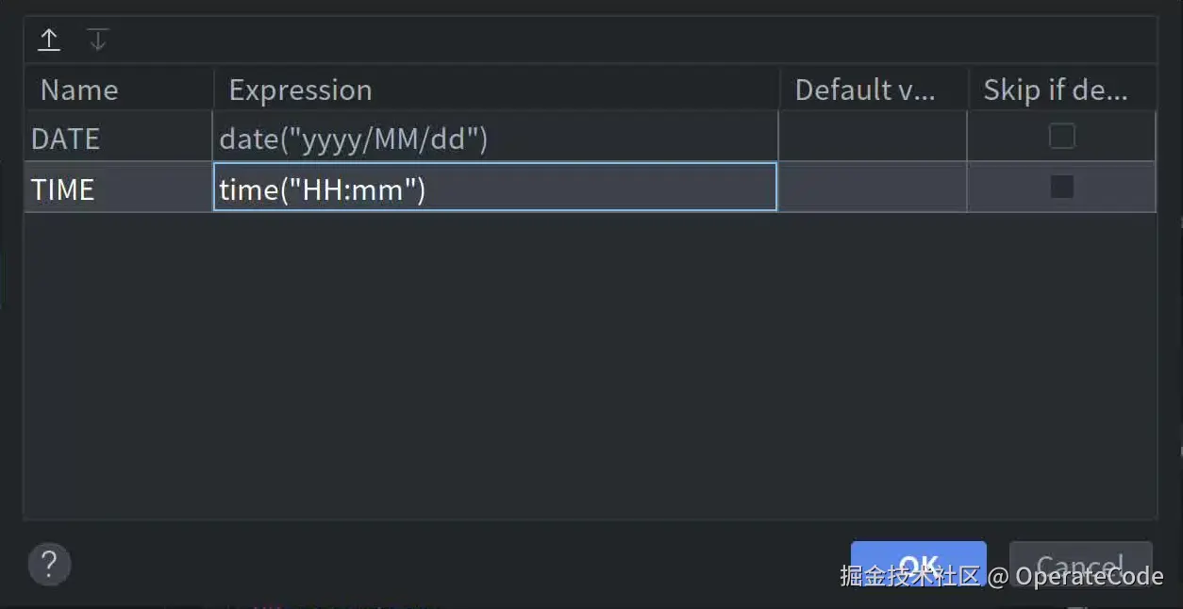The image size is (1183, 609).
Task: Click empty area below the variables table
Action: coord(590,368)
